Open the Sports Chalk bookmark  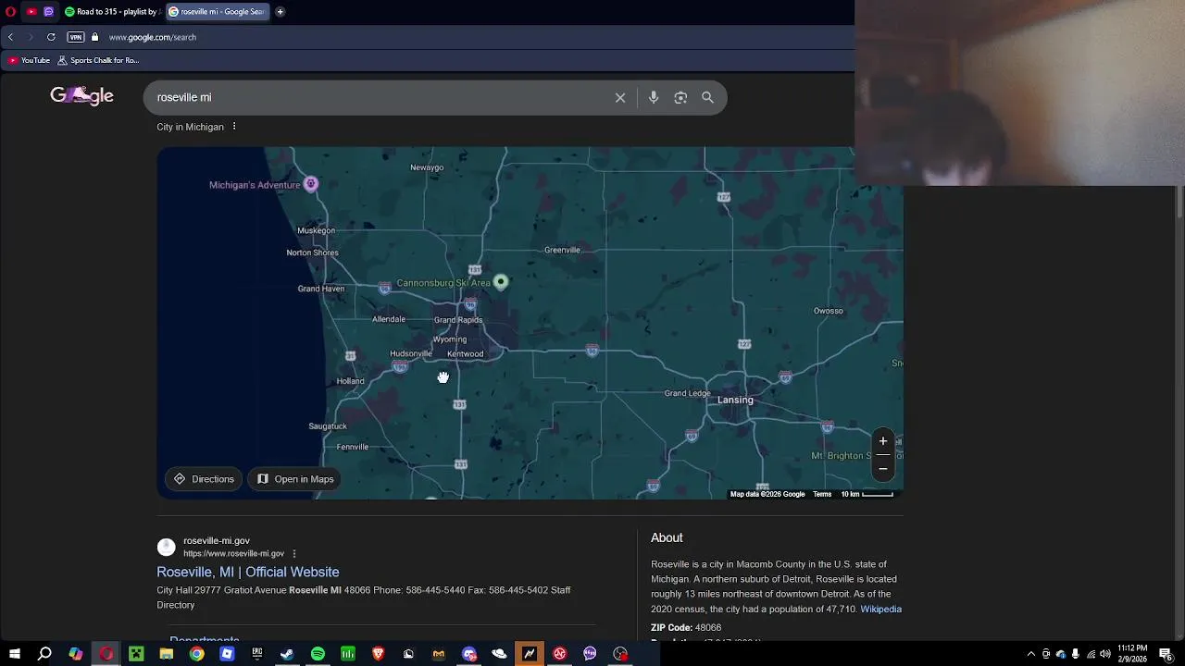[98, 60]
